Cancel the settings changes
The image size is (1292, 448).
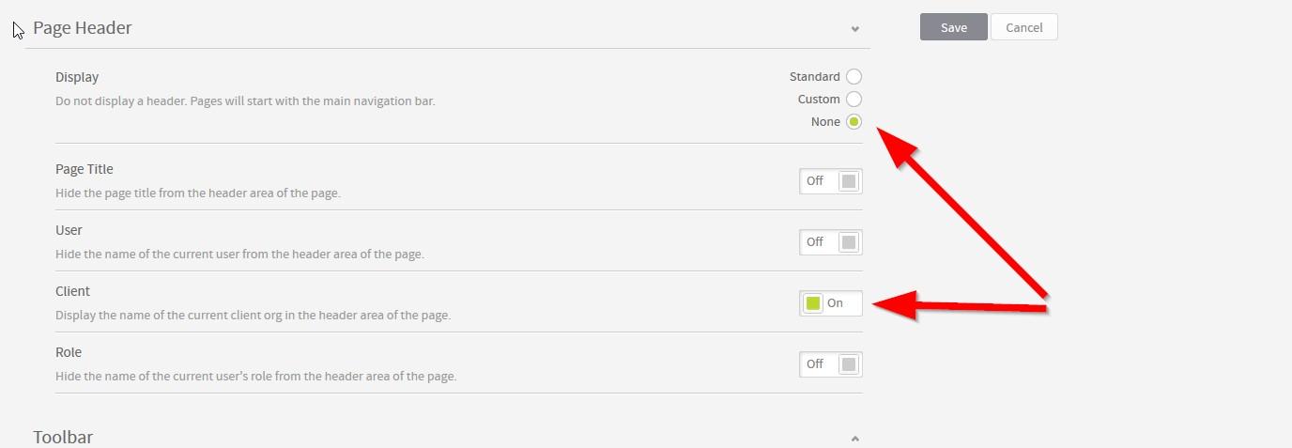(x=1023, y=27)
